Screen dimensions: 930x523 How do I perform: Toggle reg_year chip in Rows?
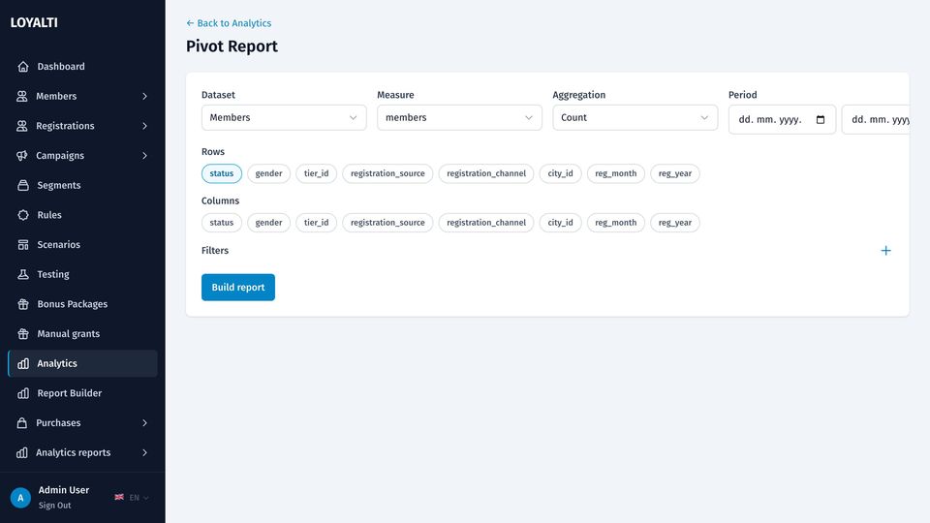point(675,173)
